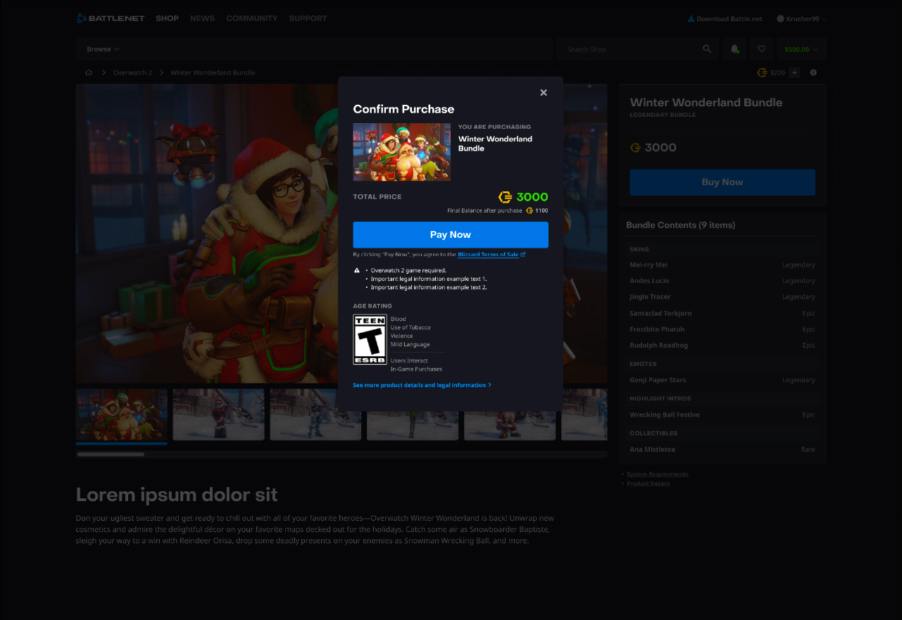Open Product Details link
902x620 pixels.
pyautogui.click(x=649, y=483)
